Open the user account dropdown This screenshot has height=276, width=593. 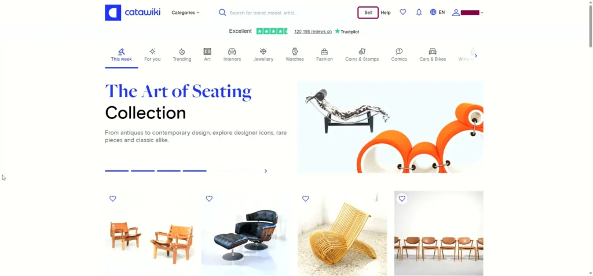pos(468,13)
